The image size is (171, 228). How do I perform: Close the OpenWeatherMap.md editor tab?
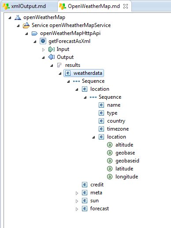coord(126,6)
